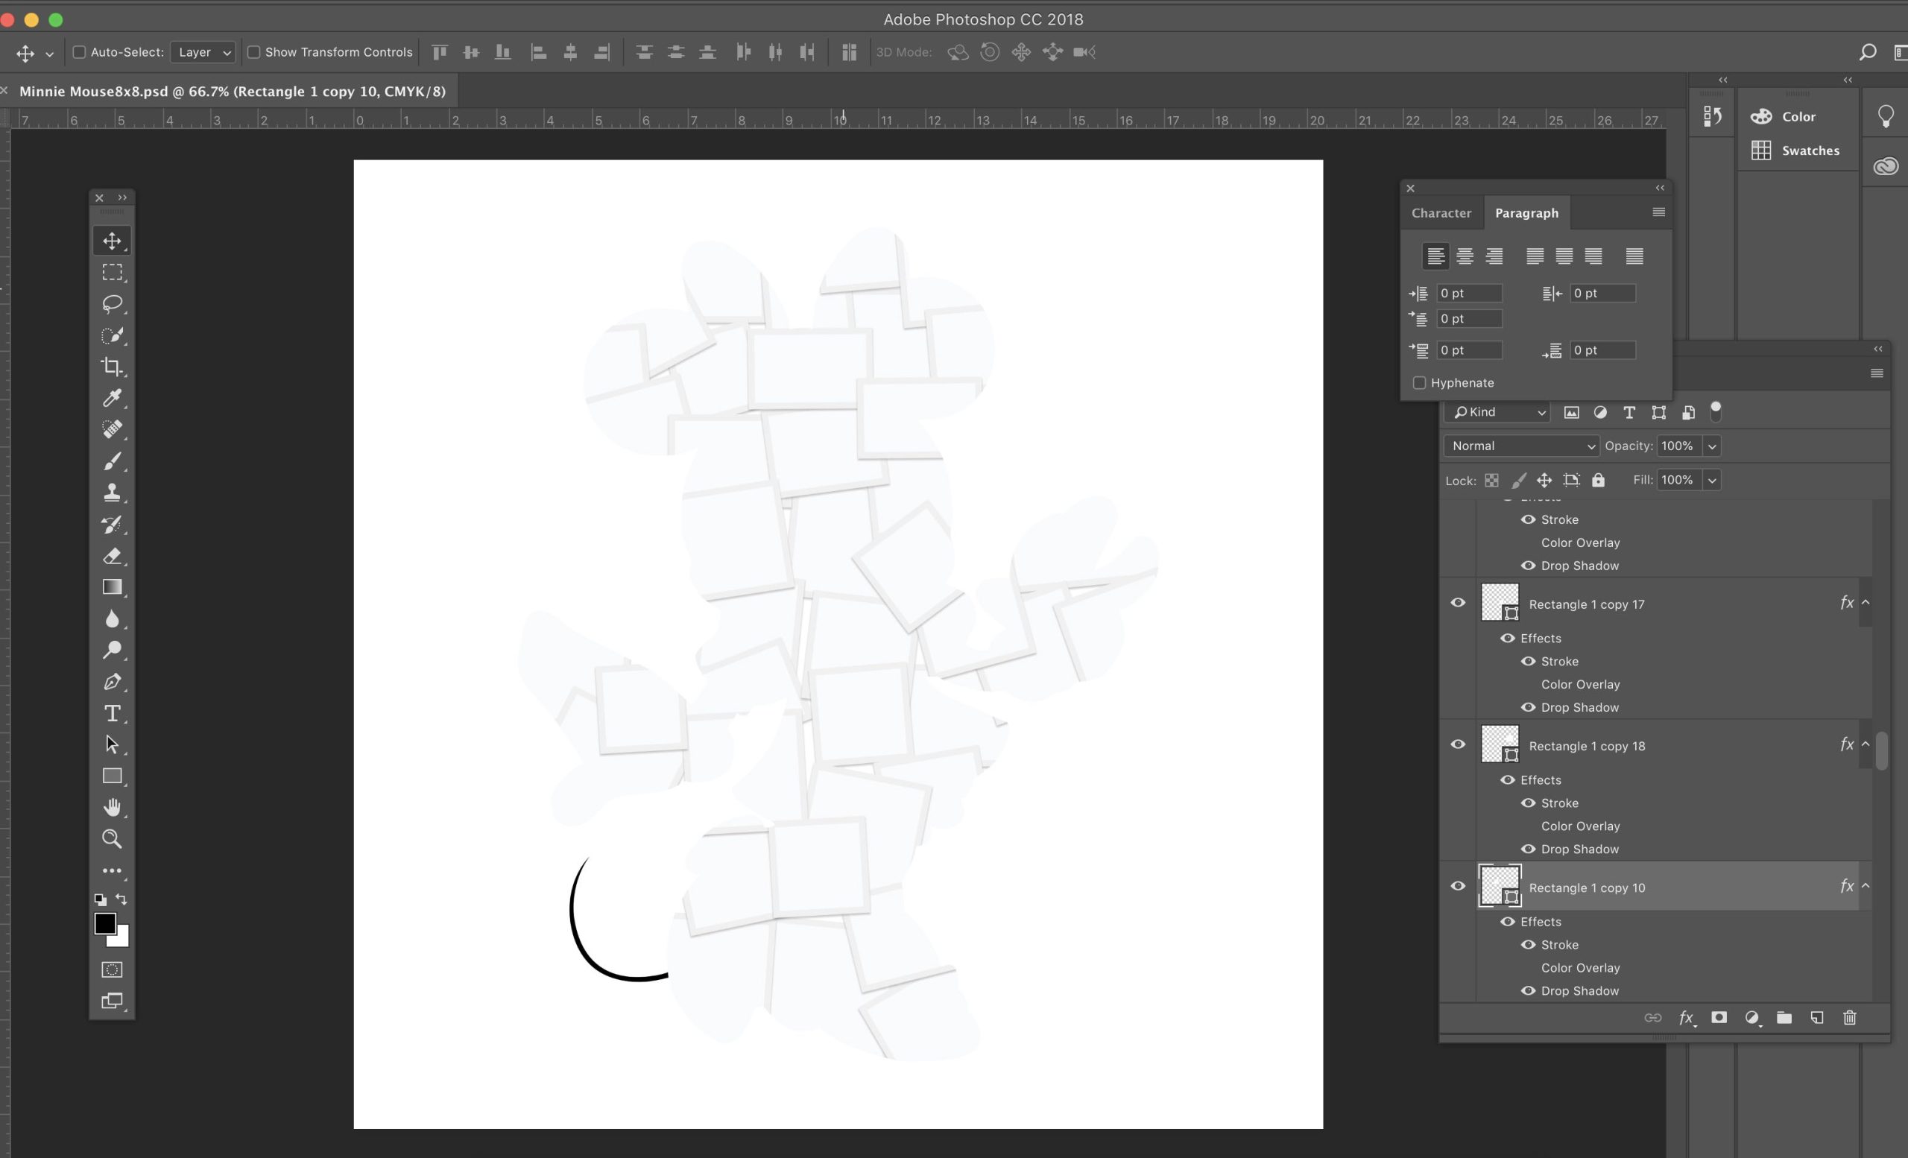Open the Paragraph panel options menu
Image resolution: width=1908 pixels, height=1158 pixels.
click(1658, 212)
